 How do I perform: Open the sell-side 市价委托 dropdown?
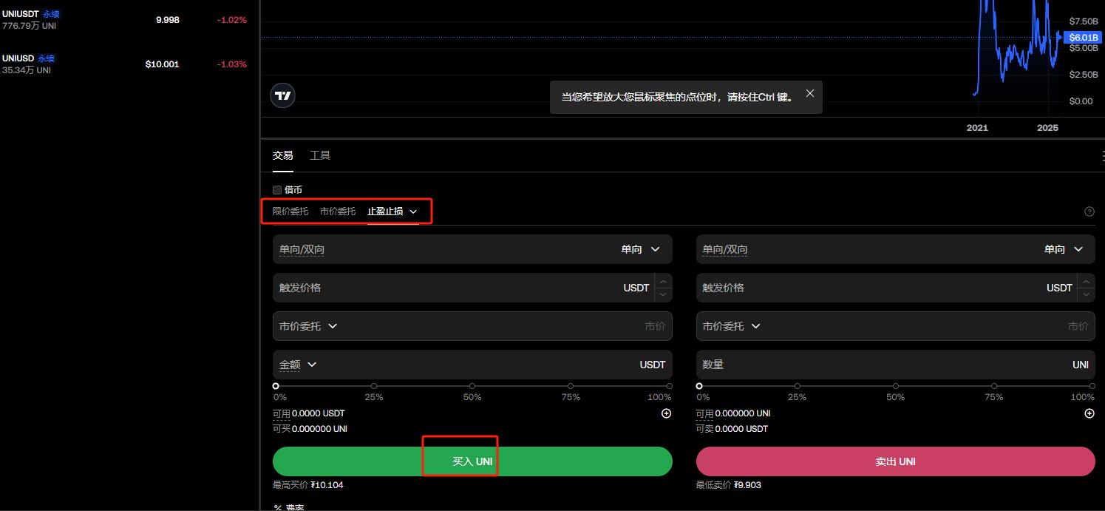click(730, 326)
